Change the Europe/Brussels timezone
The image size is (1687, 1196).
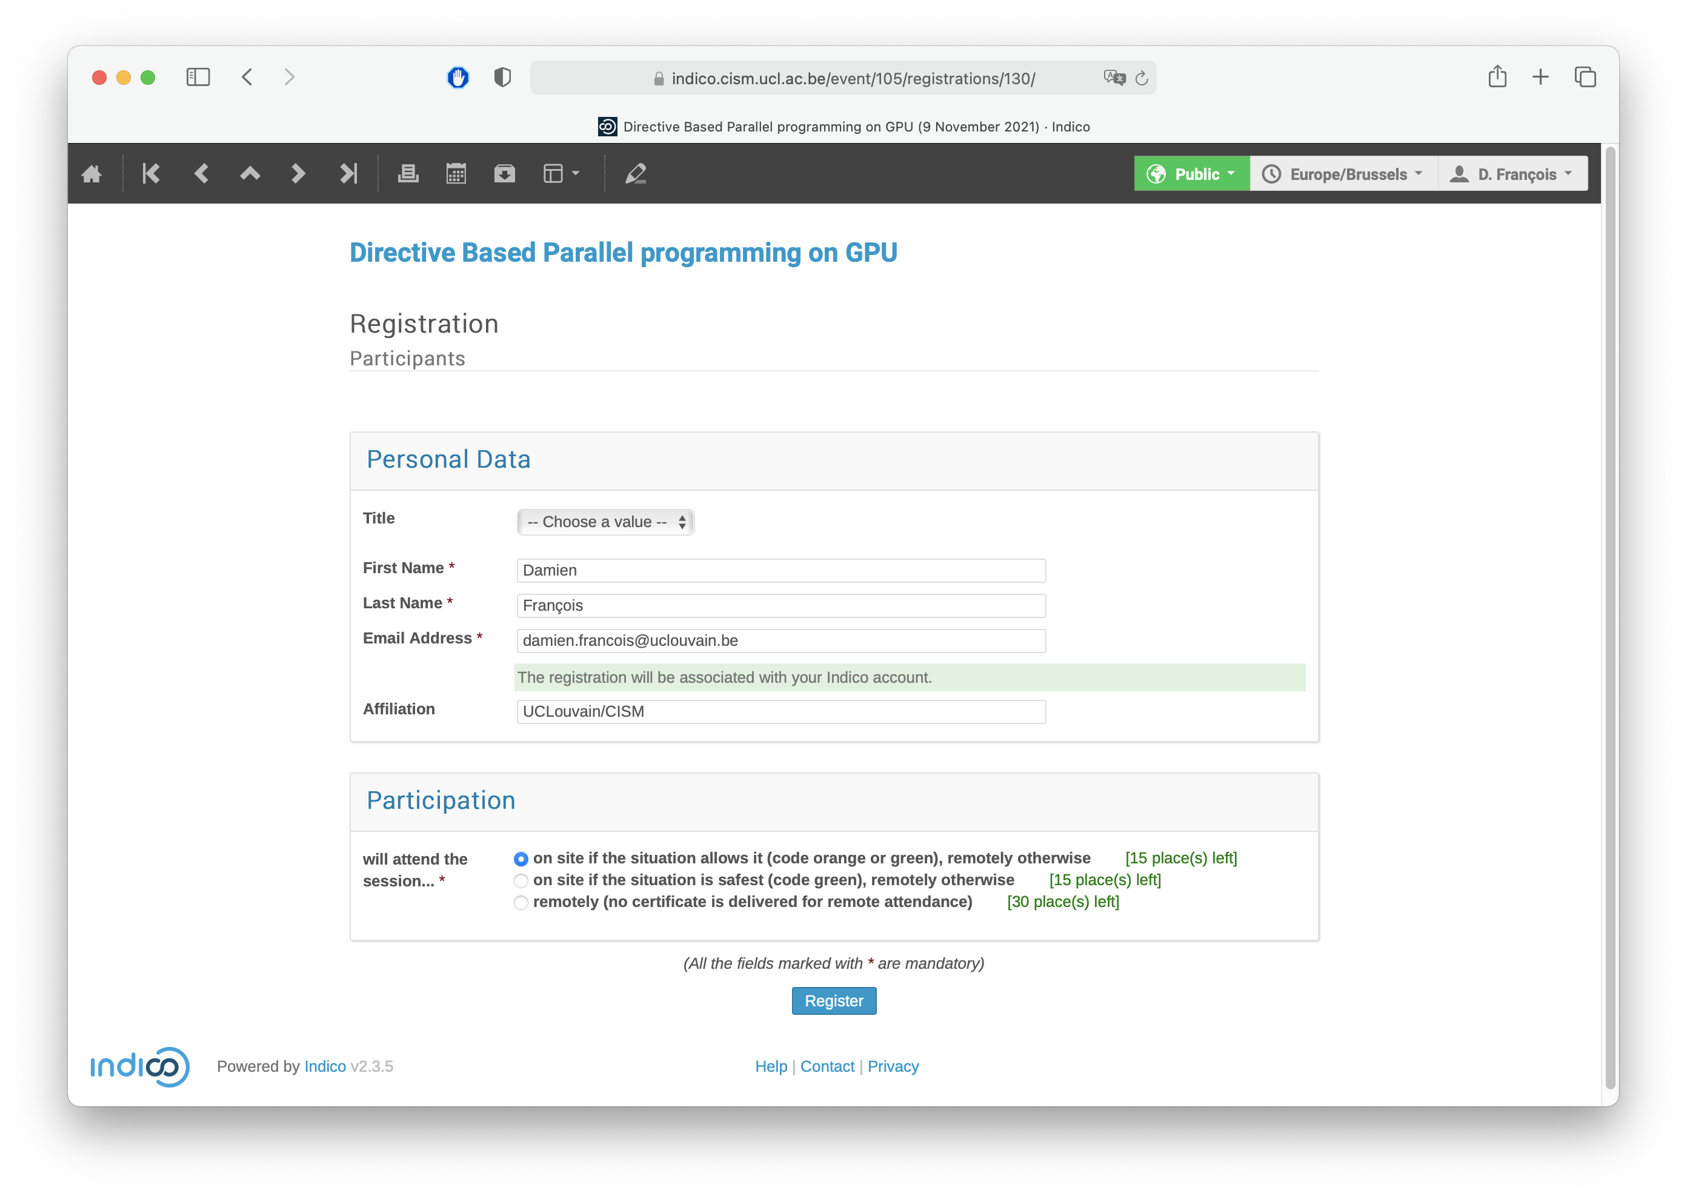tap(1343, 174)
